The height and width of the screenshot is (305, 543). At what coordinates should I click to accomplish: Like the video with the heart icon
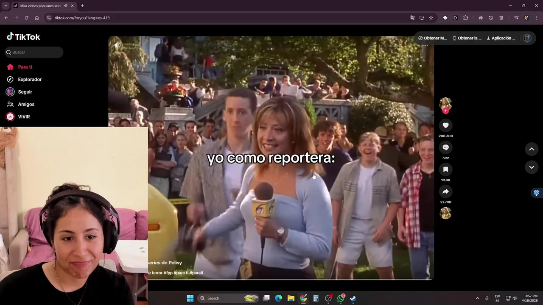[x=445, y=125]
